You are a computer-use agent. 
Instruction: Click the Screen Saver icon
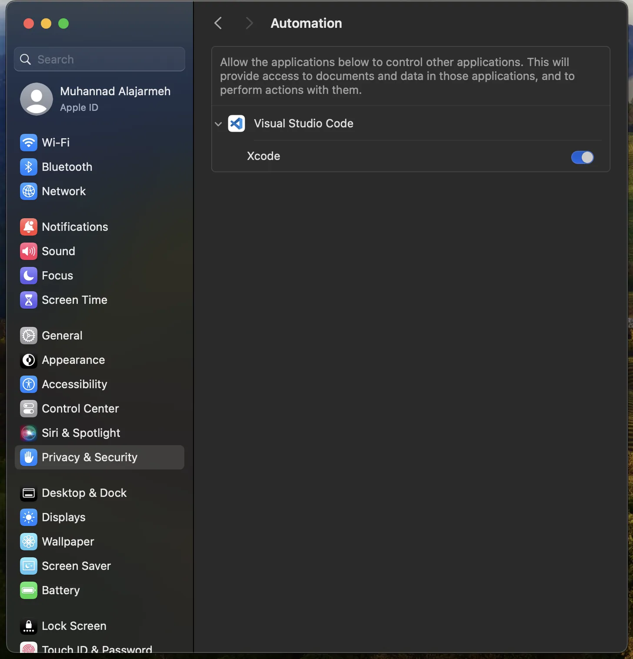point(29,566)
